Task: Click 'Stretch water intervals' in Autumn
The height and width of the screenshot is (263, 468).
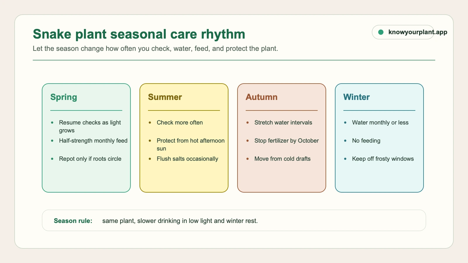Action: 283,122
